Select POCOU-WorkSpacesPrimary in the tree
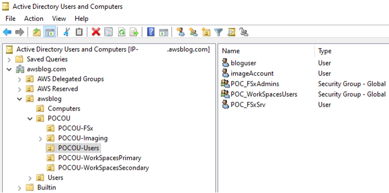The width and height of the screenshot is (389, 193). pos(99,158)
